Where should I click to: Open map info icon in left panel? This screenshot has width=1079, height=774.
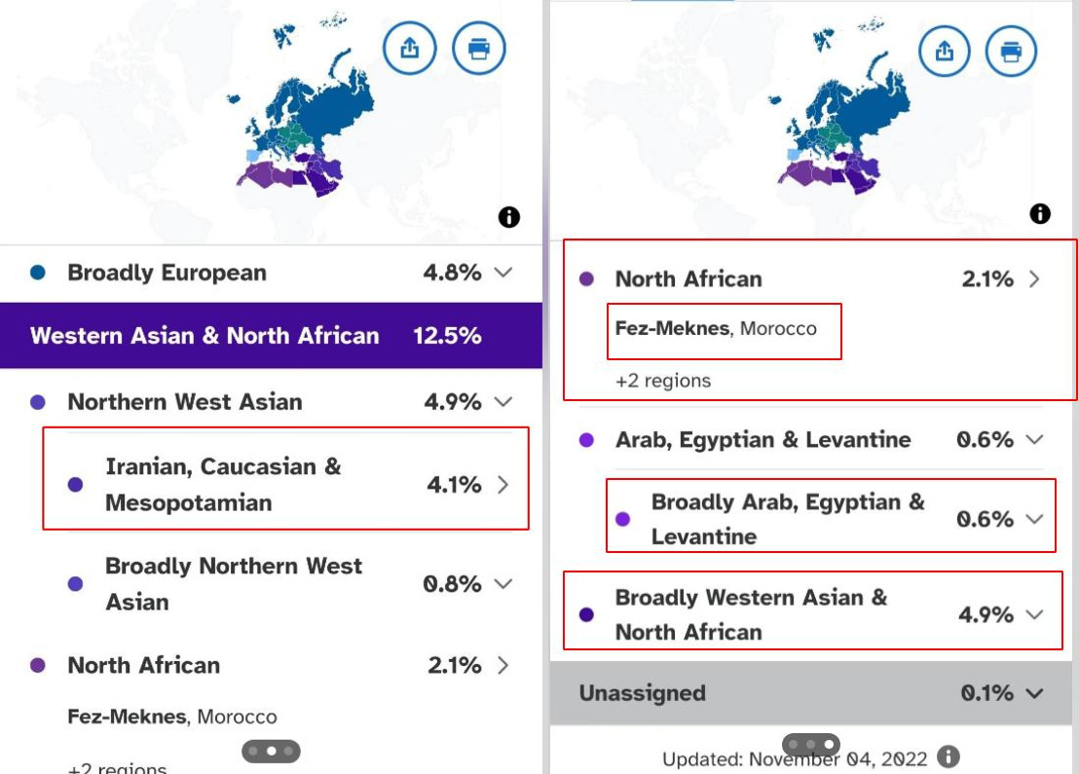pyautogui.click(x=508, y=217)
